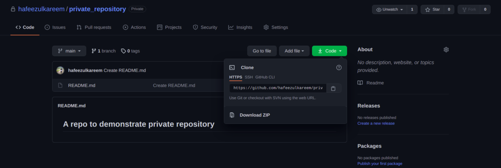The height and width of the screenshot is (168, 501).
Task: Open the Add file dropdown
Action: 294,51
